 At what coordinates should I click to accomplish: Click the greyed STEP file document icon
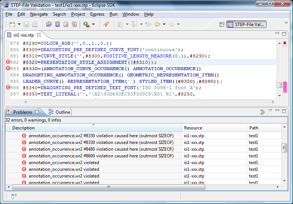tap(66, 24)
